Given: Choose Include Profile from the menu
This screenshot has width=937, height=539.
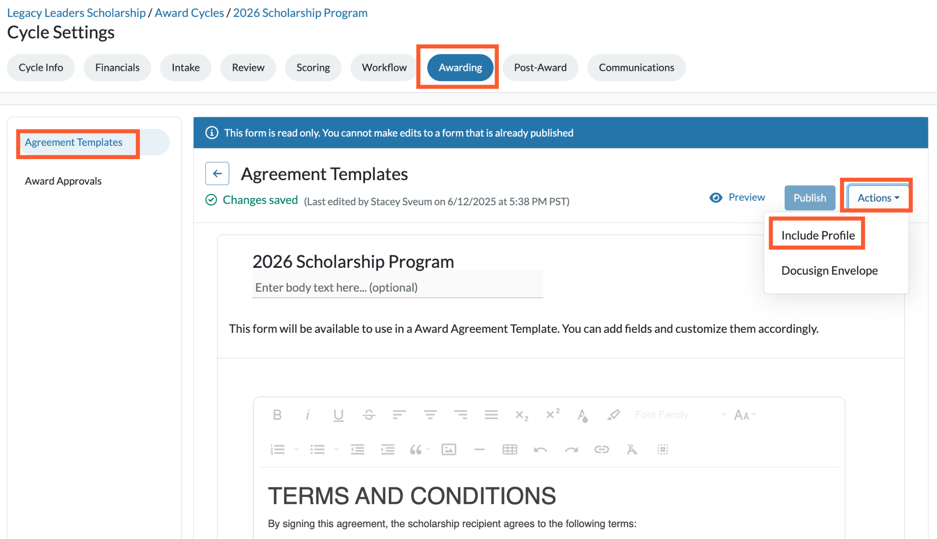Looking at the screenshot, I should tap(818, 235).
